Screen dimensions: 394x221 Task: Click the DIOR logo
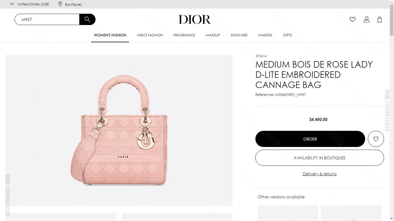click(195, 19)
